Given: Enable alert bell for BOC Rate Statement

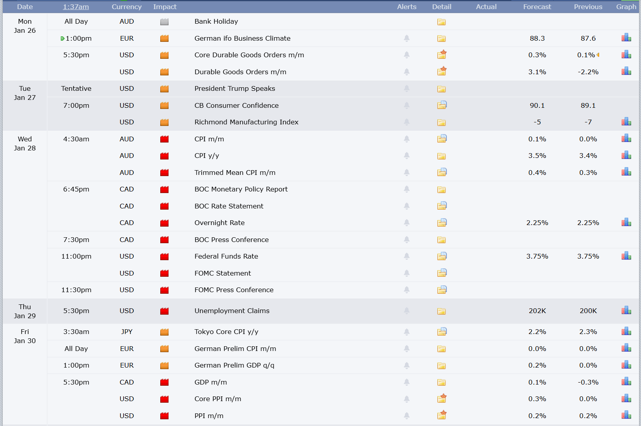Looking at the screenshot, I should tap(407, 206).
